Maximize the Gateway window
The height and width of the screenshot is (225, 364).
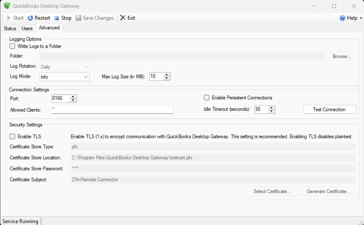tap(334, 6)
